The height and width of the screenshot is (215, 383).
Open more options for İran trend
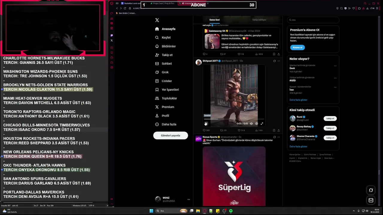pos(335,87)
